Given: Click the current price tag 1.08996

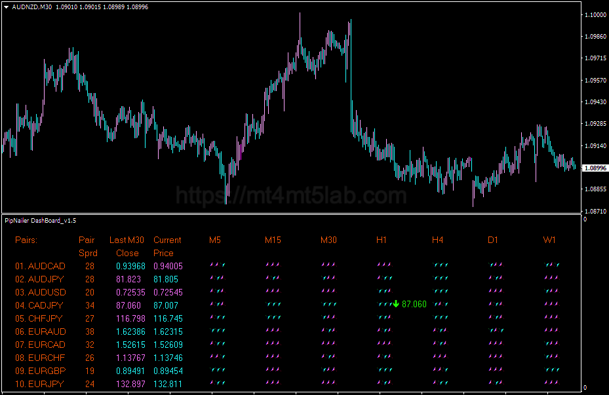Looking at the screenshot, I should click(x=595, y=168).
